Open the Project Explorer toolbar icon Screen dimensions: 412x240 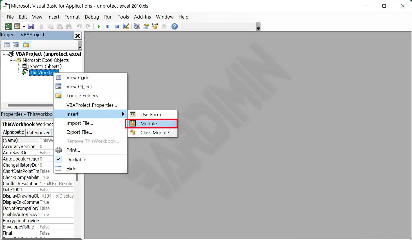(137, 26)
